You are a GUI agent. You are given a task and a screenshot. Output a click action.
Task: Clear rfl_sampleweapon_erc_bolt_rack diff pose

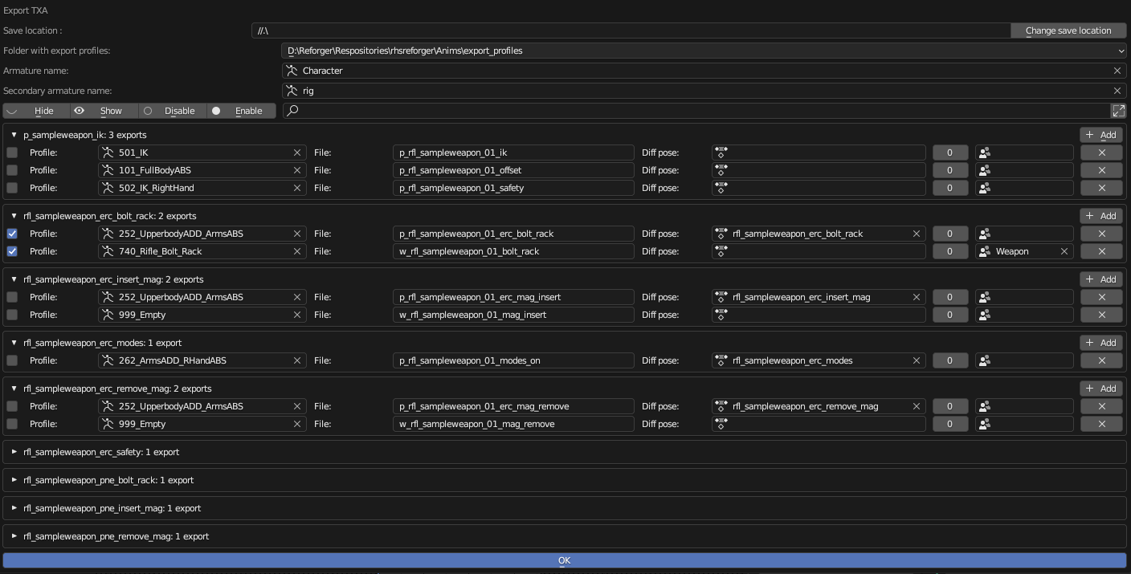click(x=917, y=234)
